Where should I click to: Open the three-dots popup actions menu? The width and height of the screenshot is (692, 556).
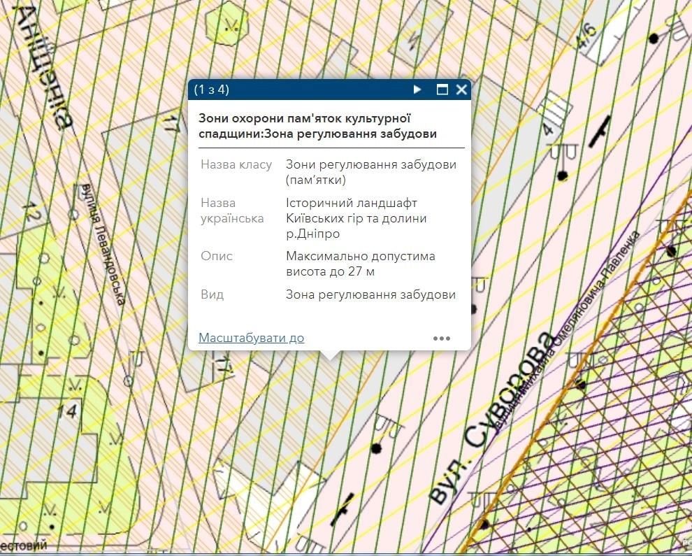[x=442, y=338]
